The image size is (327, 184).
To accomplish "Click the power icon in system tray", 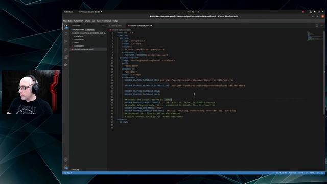I will [319, 12].
